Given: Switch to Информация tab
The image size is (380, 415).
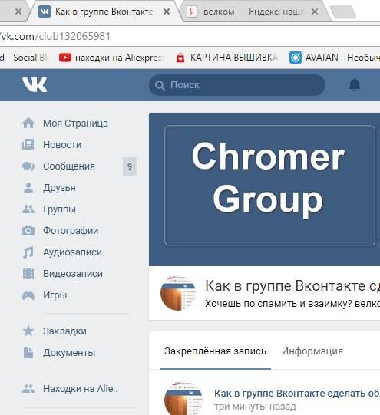Looking at the screenshot, I should tap(312, 351).
